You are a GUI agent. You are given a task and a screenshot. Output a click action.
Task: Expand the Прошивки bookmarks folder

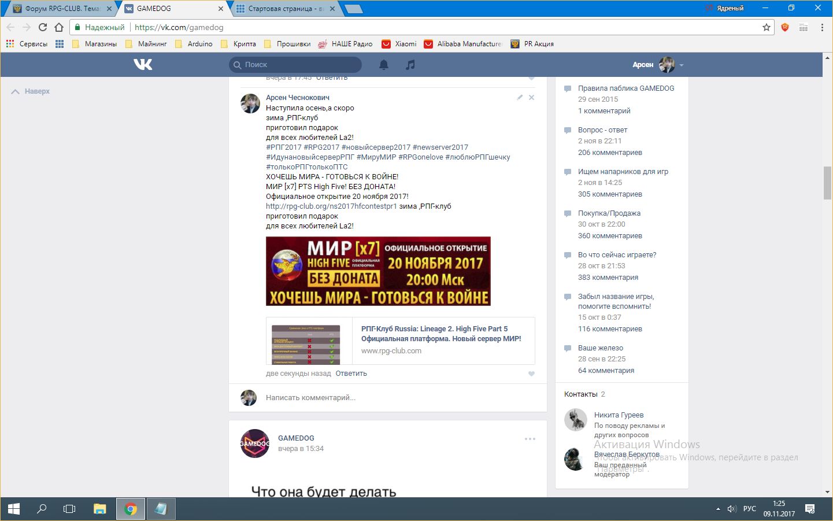pyautogui.click(x=287, y=44)
